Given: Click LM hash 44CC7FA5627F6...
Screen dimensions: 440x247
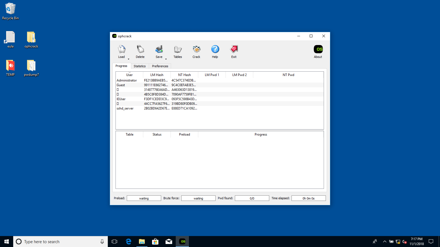Looking at the screenshot, I should click(157, 104).
